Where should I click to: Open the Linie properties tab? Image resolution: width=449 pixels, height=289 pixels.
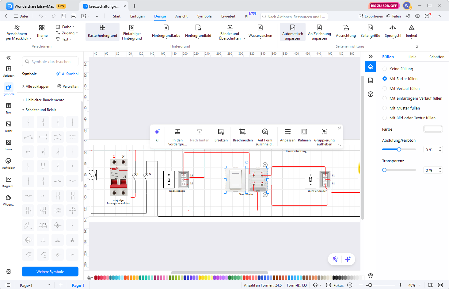click(412, 57)
